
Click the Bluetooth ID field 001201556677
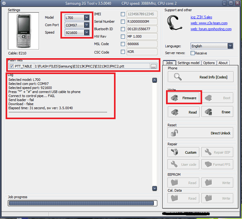point(142,29)
